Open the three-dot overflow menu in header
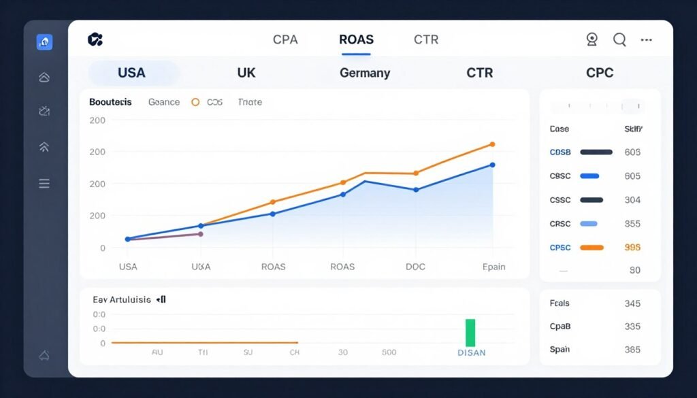The image size is (697, 398). point(646,39)
